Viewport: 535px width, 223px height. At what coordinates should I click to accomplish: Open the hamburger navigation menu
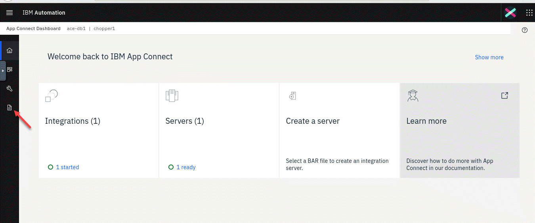coord(10,13)
